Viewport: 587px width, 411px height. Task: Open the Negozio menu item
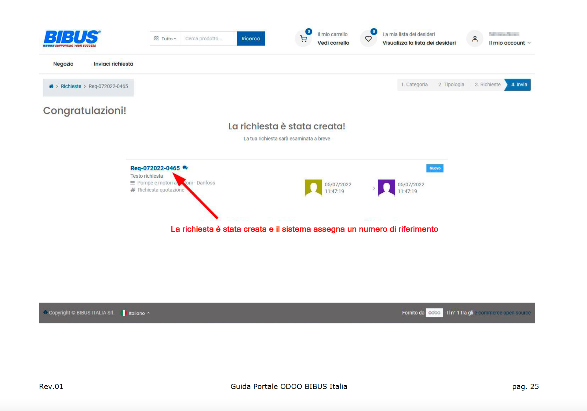63,64
